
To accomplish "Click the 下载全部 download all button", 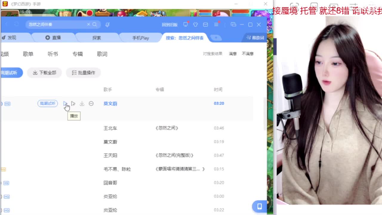I will point(44,73).
